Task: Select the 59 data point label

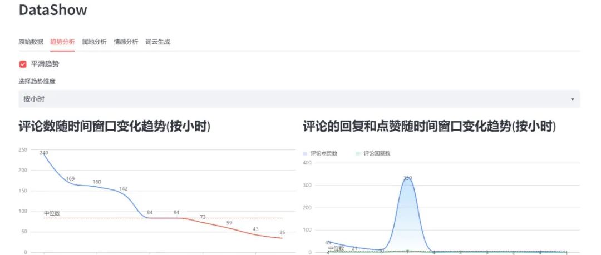Action: [x=229, y=222]
